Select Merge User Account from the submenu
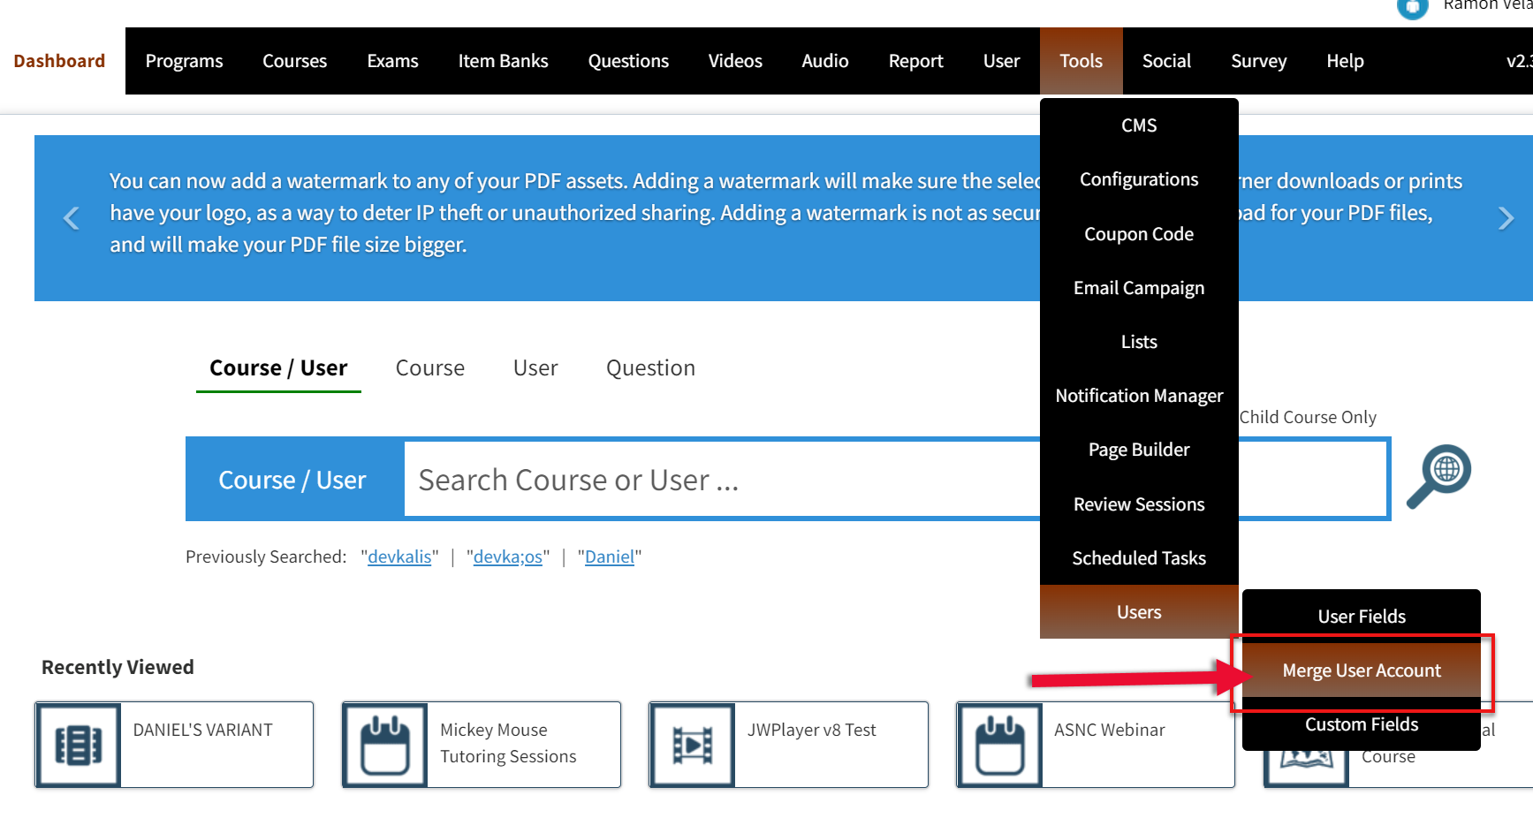The width and height of the screenshot is (1533, 833). (x=1361, y=670)
